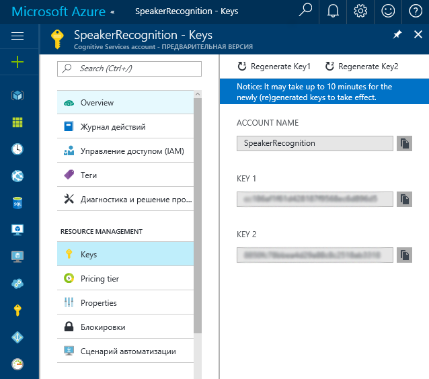Open Virtual machines monitor icon in sidebar
This screenshot has height=379, width=429.
point(17,230)
